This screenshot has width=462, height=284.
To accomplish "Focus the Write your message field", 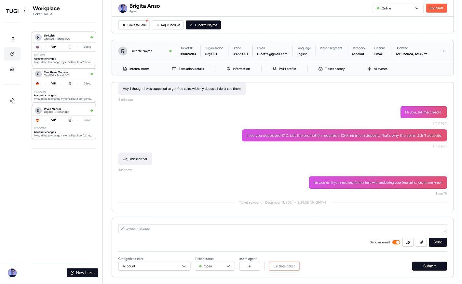I will pos(282,229).
